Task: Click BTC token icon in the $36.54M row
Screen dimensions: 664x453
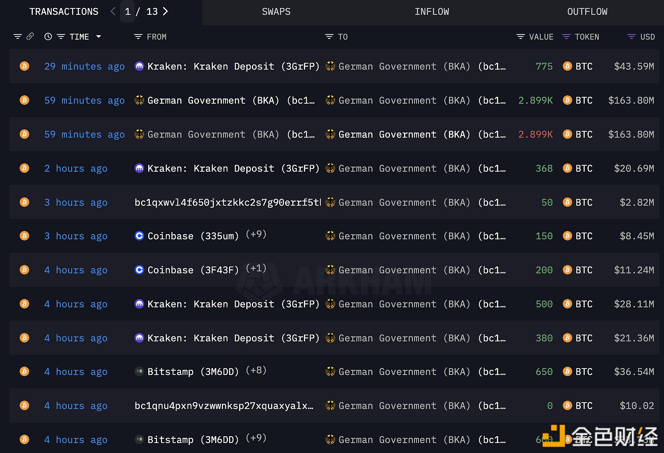Action: 567,371
